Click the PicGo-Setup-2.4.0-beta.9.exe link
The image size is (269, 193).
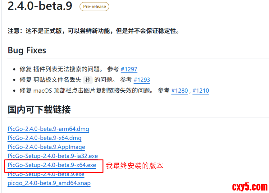click(46, 174)
